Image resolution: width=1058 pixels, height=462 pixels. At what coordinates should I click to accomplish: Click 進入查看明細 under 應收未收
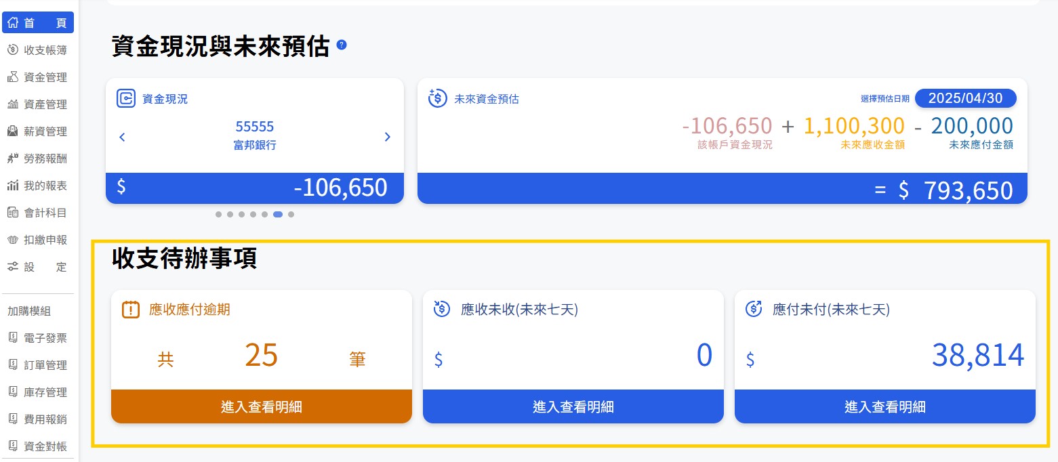[x=573, y=406]
